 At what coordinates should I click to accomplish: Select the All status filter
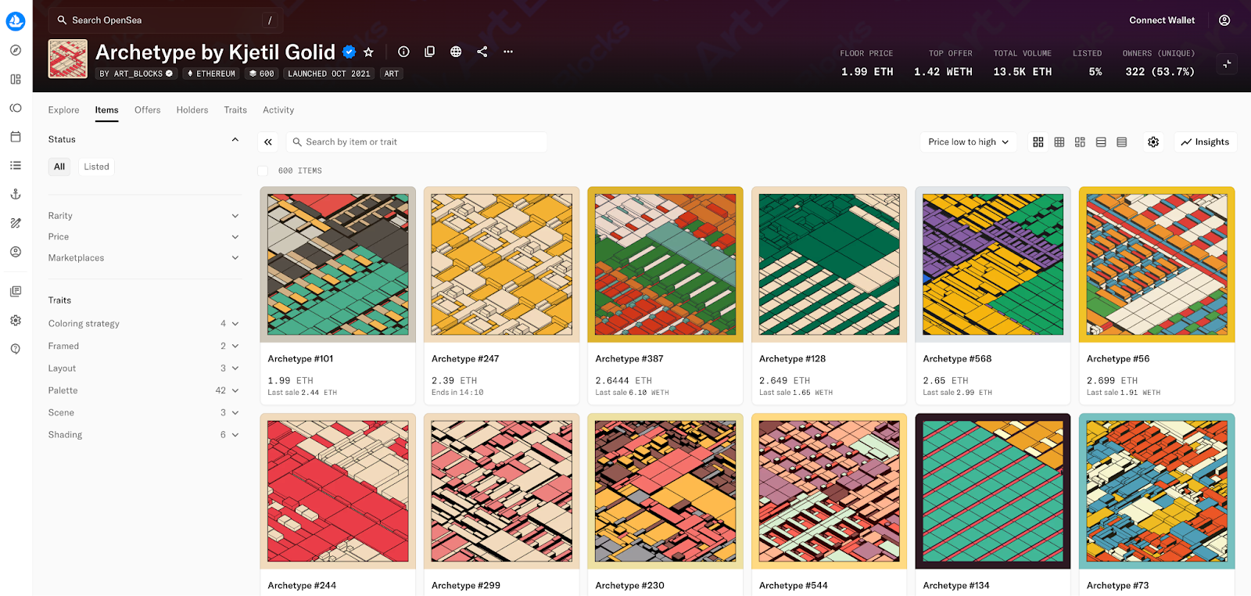[59, 167]
